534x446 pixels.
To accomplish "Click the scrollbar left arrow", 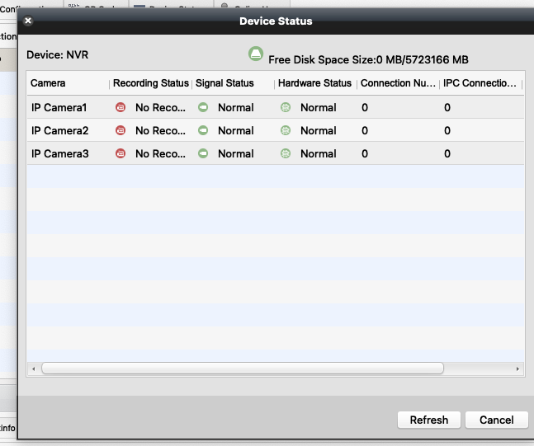I will click(x=34, y=369).
